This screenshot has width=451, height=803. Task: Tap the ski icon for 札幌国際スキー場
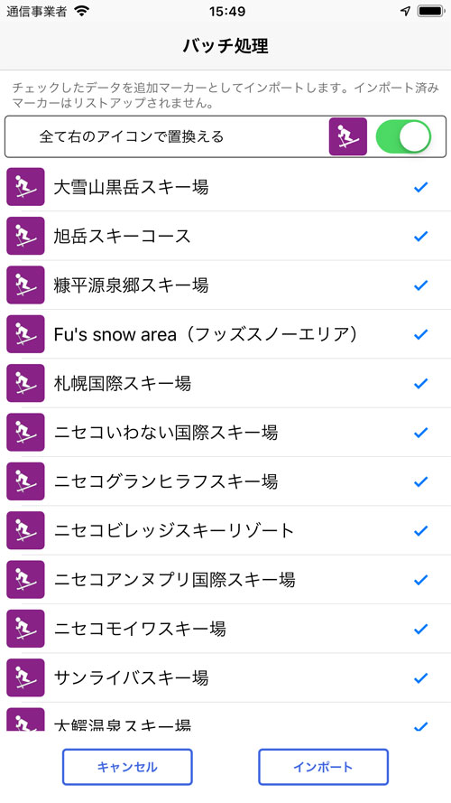[x=25, y=383]
